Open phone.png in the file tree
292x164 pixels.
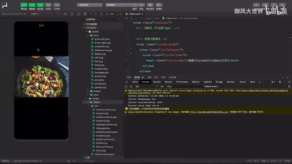[100, 76]
